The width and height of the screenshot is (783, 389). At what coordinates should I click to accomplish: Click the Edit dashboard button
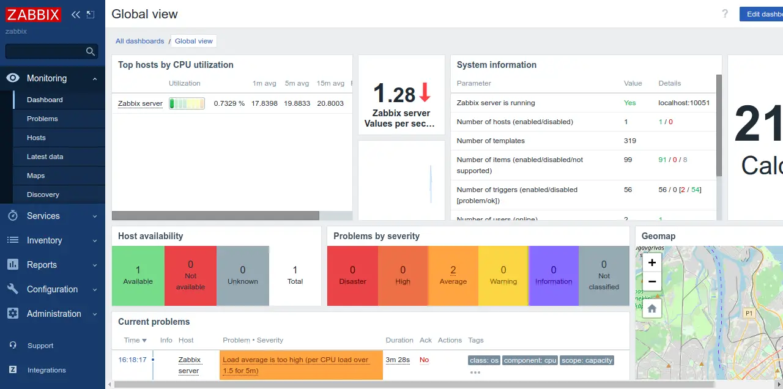(761, 14)
